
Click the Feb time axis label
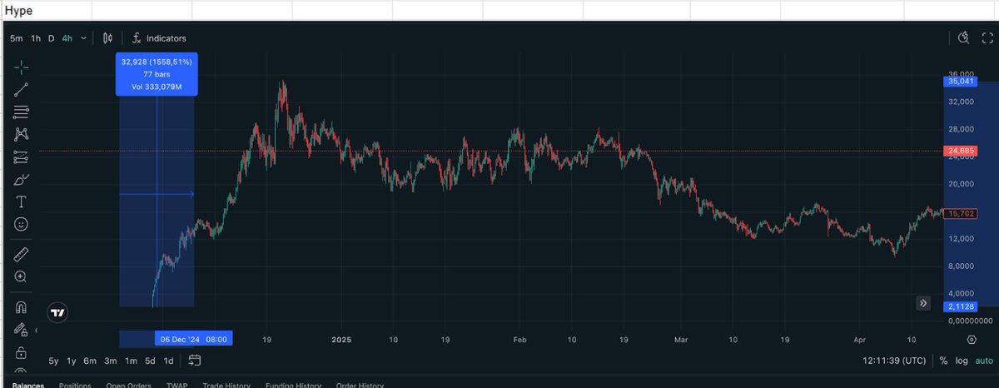[x=519, y=340]
